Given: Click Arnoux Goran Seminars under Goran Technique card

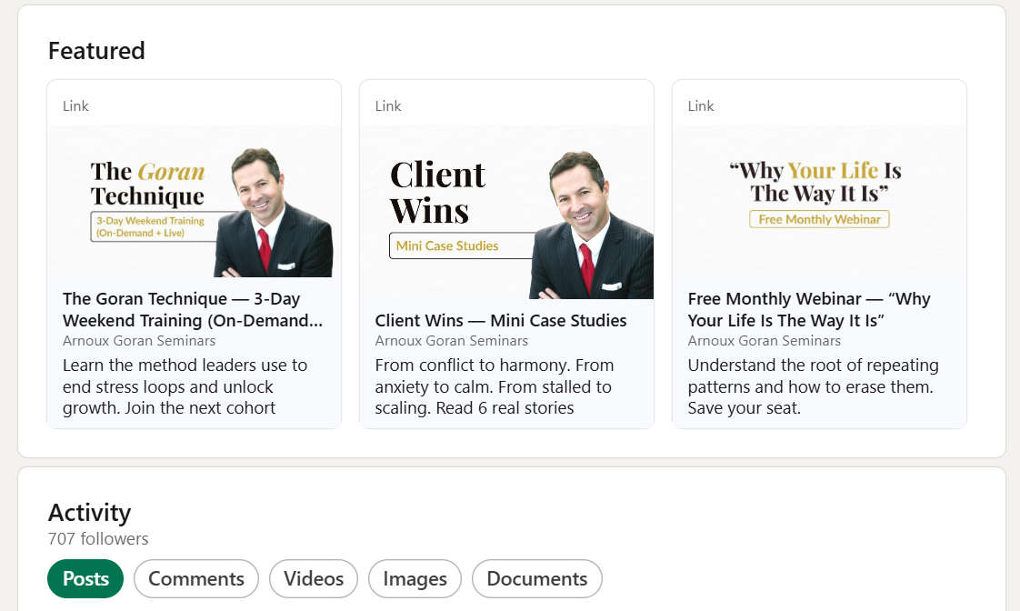Looking at the screenshot, I should [x=138, y=341].
